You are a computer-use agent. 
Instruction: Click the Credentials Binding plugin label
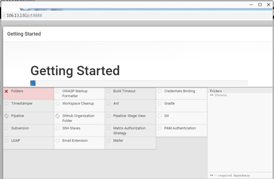click(x=179, y=91)
